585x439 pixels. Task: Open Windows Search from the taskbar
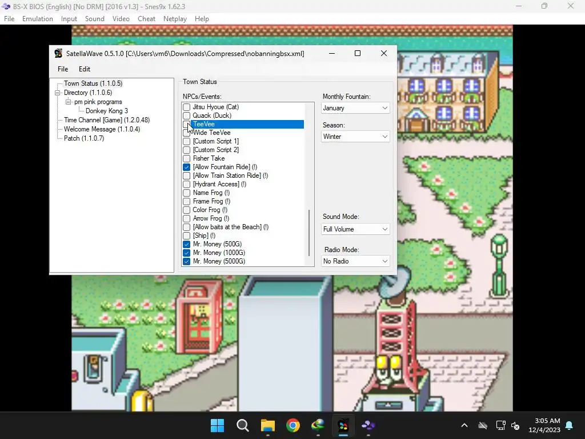pos(242,425)
